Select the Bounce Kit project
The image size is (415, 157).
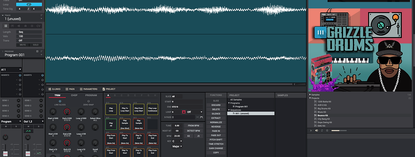pyautogui.click(x=322, y=115)
